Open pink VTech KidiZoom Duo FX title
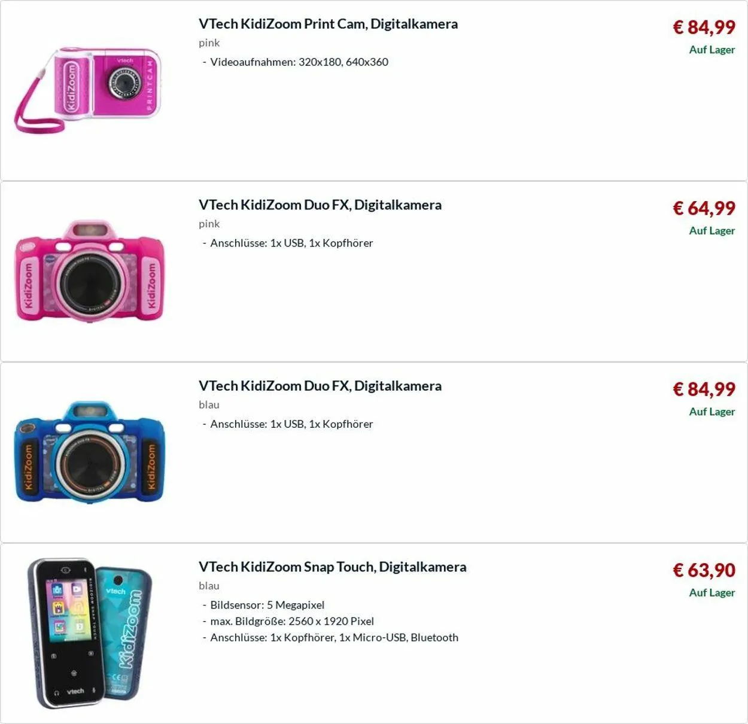This screenshot has height=724, width=748. point(320,205)
